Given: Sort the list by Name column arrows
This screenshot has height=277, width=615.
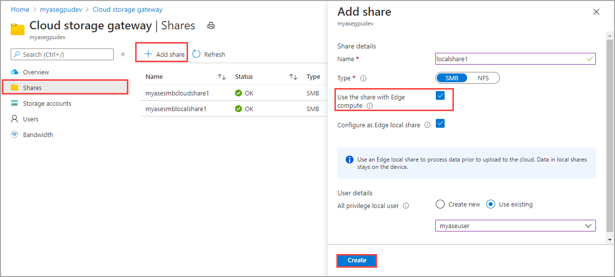Looking at the screenshot, I should 222,77.
